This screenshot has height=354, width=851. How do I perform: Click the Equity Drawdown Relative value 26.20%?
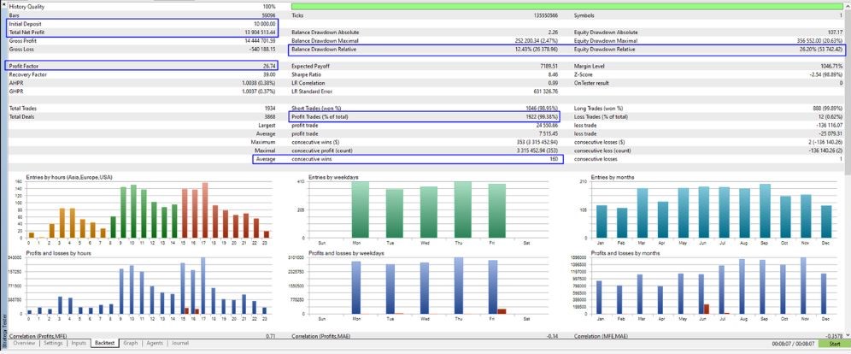tap(821, 50)
